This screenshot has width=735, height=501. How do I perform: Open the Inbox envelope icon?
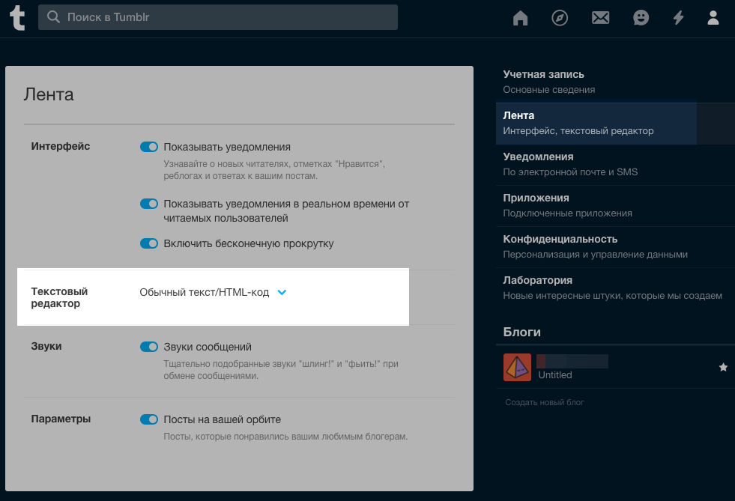pyautogui.click(x=600, y=18)
